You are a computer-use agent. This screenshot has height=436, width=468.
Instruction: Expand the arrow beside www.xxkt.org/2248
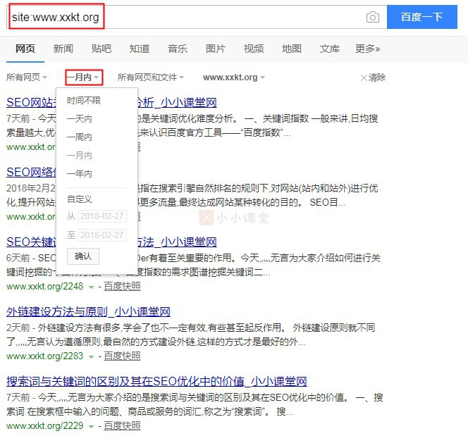click(91, 287)
